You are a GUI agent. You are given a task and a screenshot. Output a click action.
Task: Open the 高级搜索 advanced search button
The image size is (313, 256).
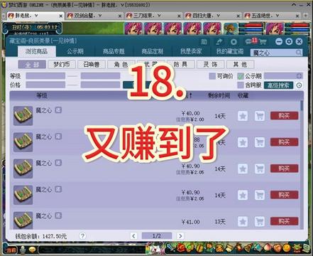point(278,85)
